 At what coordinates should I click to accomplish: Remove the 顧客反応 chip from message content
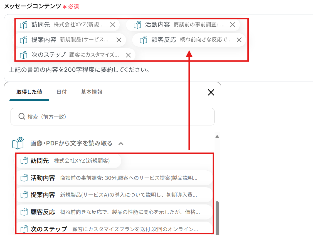tap(239, 40)
